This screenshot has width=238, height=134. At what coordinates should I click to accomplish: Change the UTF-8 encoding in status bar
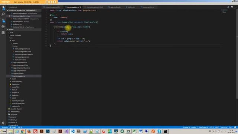(x=212, y=127)
